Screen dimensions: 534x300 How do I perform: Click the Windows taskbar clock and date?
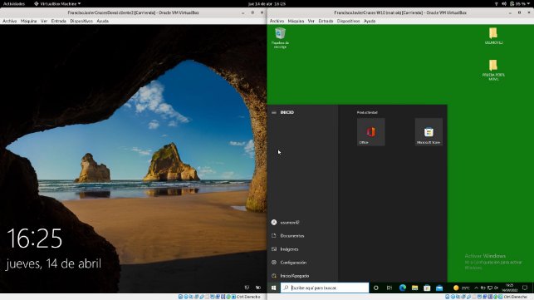509,288
